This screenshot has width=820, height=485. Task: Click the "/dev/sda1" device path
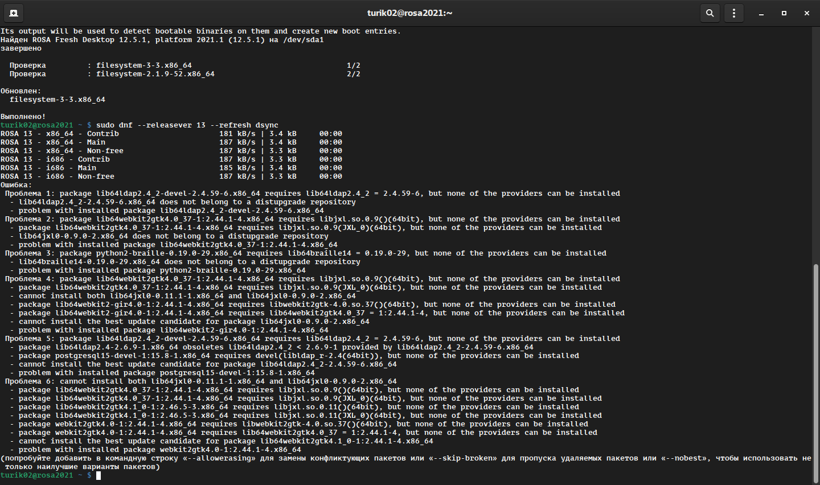[304, 40]
